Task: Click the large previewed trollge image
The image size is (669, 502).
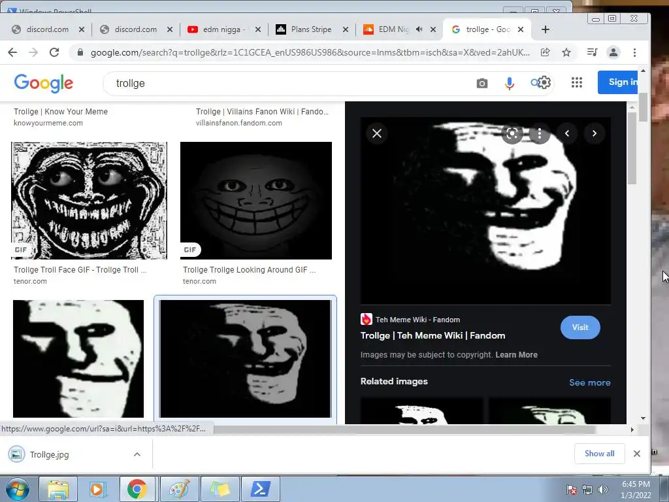Action: tap(485, 211)
